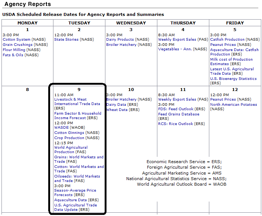Click the MONDAY column header

click(x=27, y=23)
